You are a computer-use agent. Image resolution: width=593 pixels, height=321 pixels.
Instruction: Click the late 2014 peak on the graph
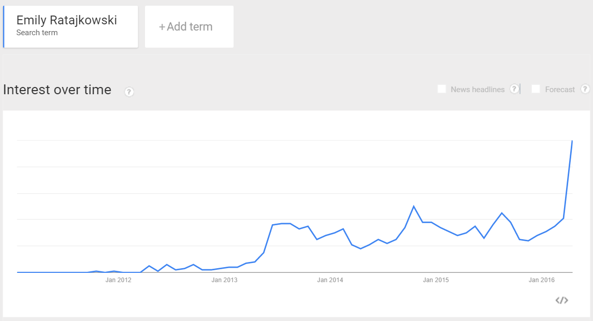tap(414, 207)
